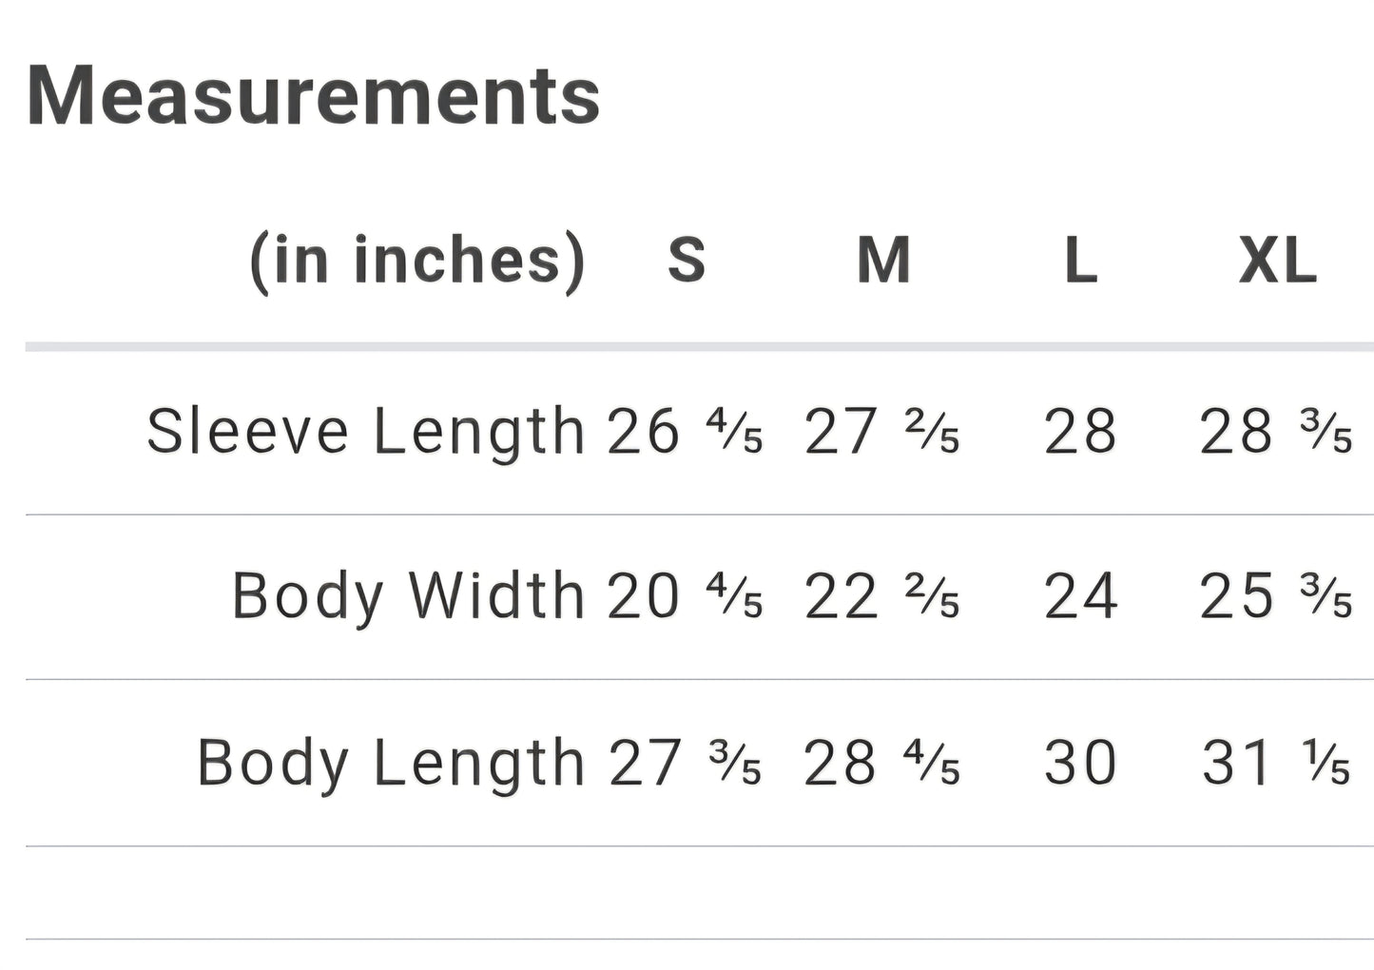
Task: Click Sleeve Length value 28 for size L
Action: tap(1080, 432)
